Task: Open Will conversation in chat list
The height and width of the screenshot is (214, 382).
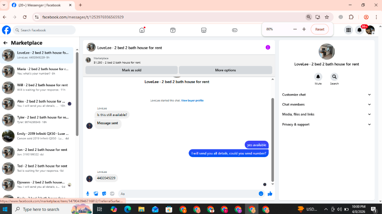Action: [x=37, y=87]
